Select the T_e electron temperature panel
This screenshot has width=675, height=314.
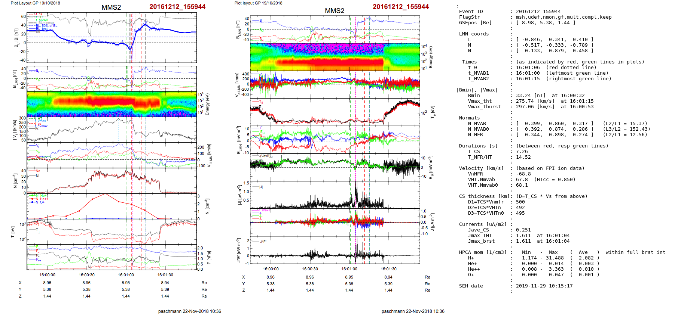click(x=335, y=112)
